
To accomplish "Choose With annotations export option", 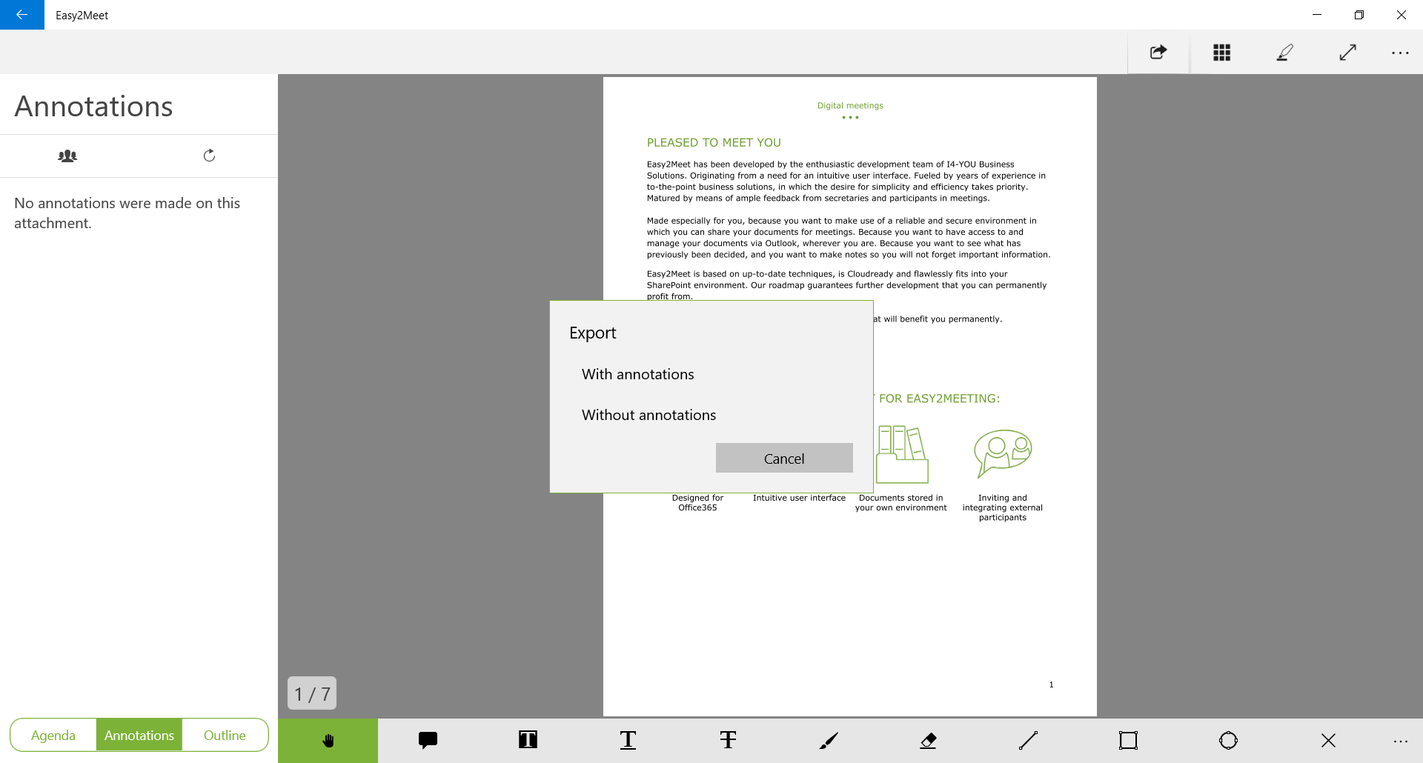I will [637, 374].
